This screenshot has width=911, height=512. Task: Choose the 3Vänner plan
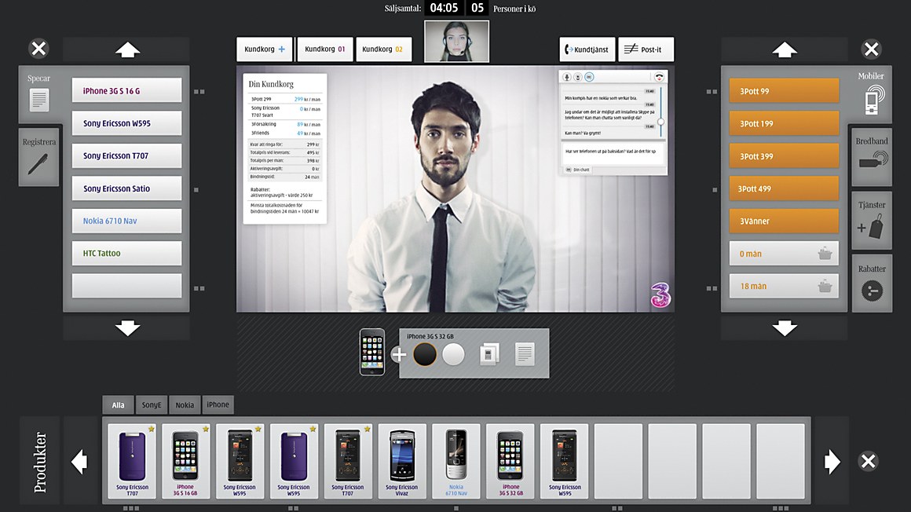(x=785, y=221)
